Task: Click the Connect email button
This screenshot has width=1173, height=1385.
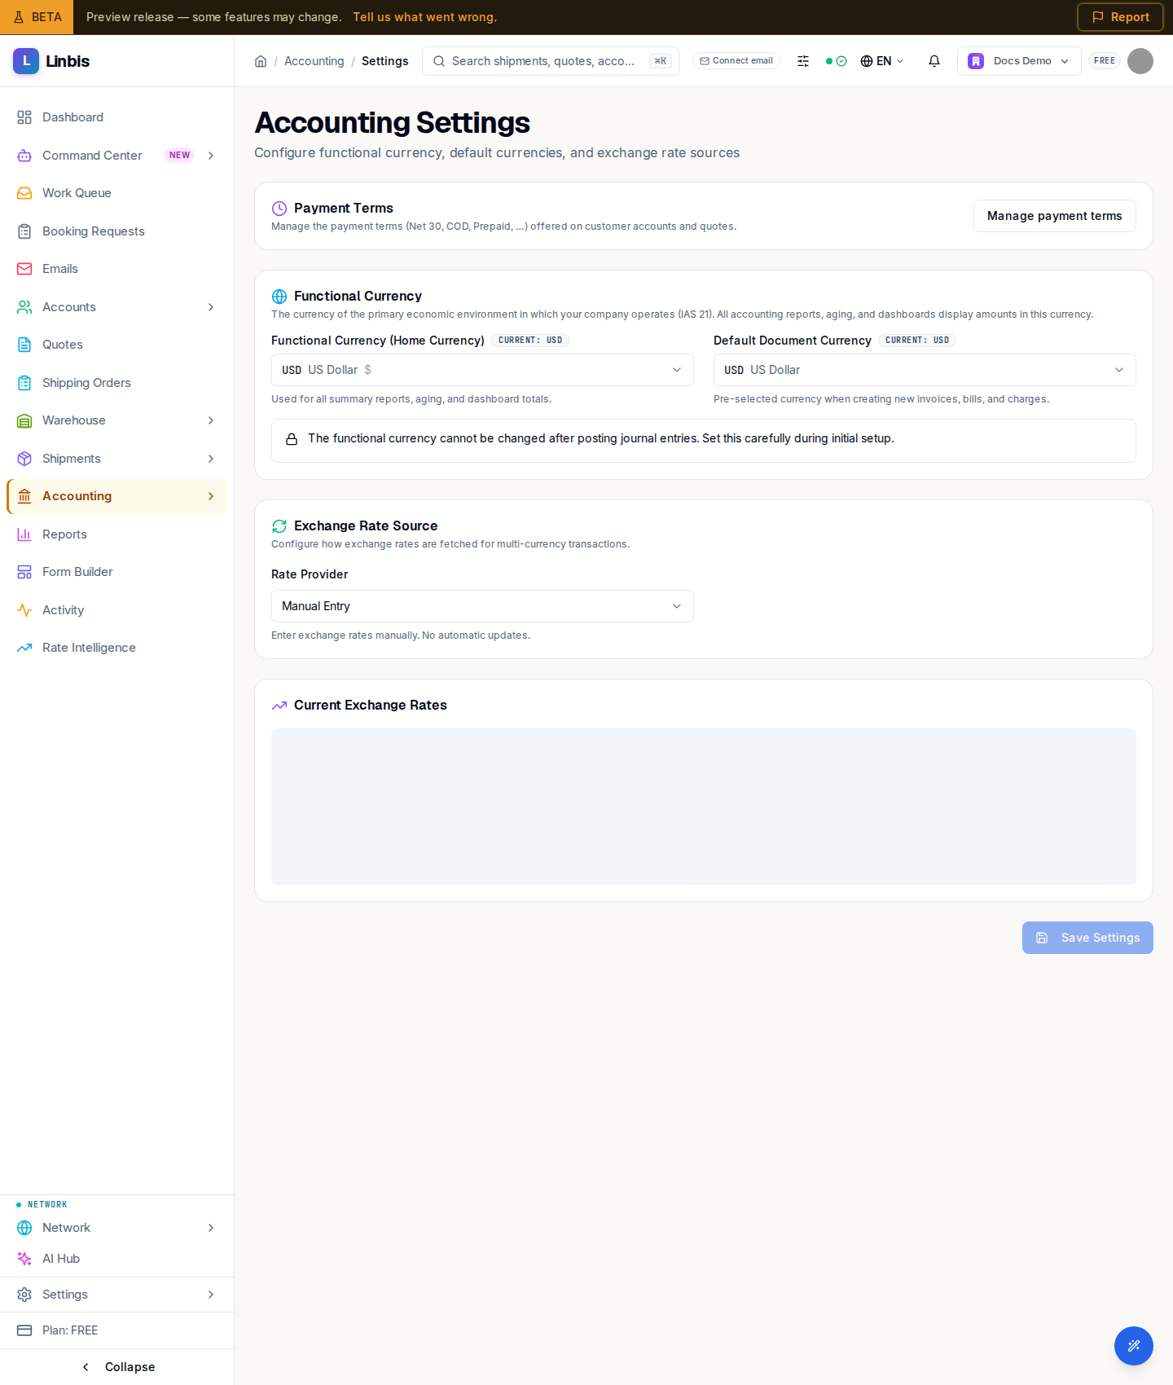Action: coord(736,61)
